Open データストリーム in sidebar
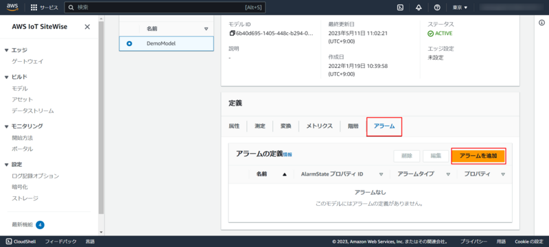 (33, 110)
